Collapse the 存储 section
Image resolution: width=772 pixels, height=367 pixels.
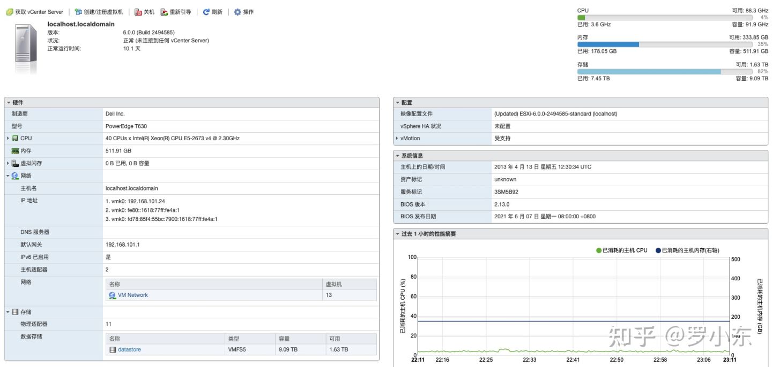pyautogui.click(x=8, y=311)
